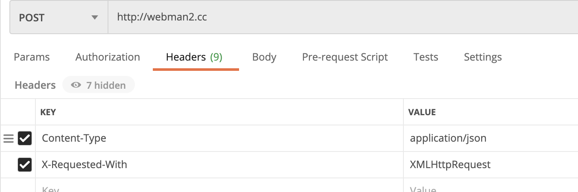Grab the Content-Type row reorder handle
578x192 pixels.
[x=9, y=139]
